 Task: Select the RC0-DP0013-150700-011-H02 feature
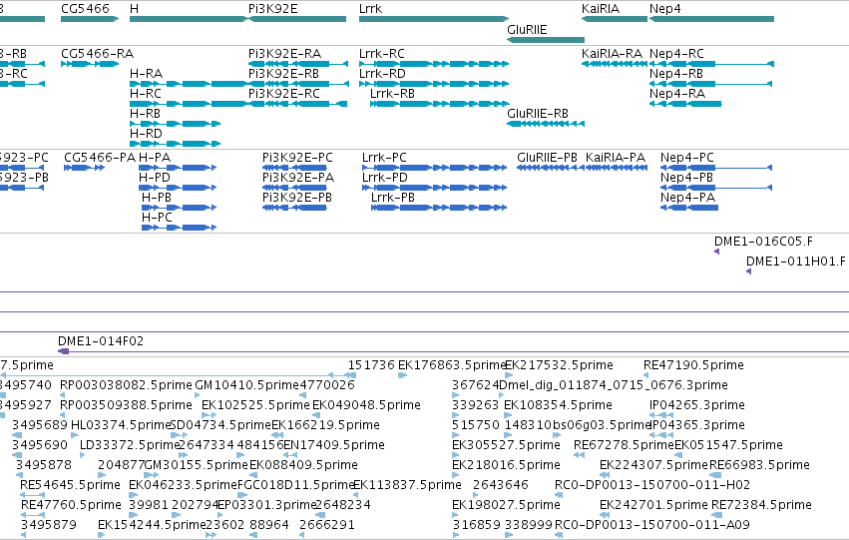pos(560,496)
